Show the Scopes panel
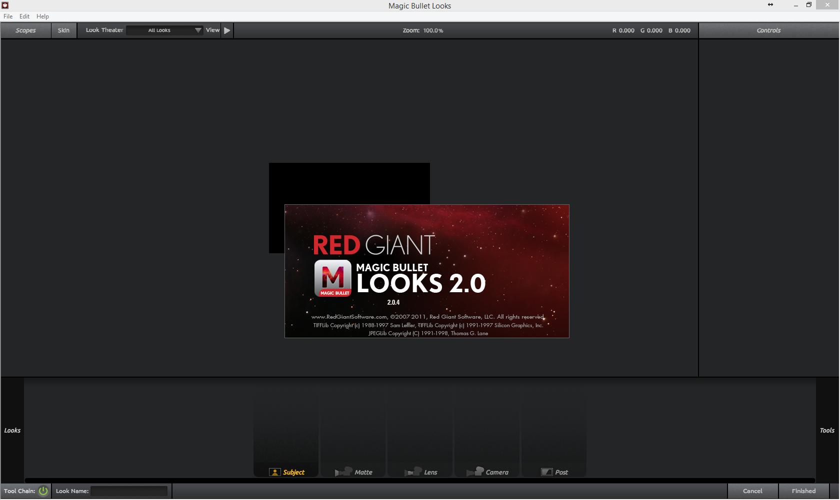840x500 pixels. click(x=25, y=30)
